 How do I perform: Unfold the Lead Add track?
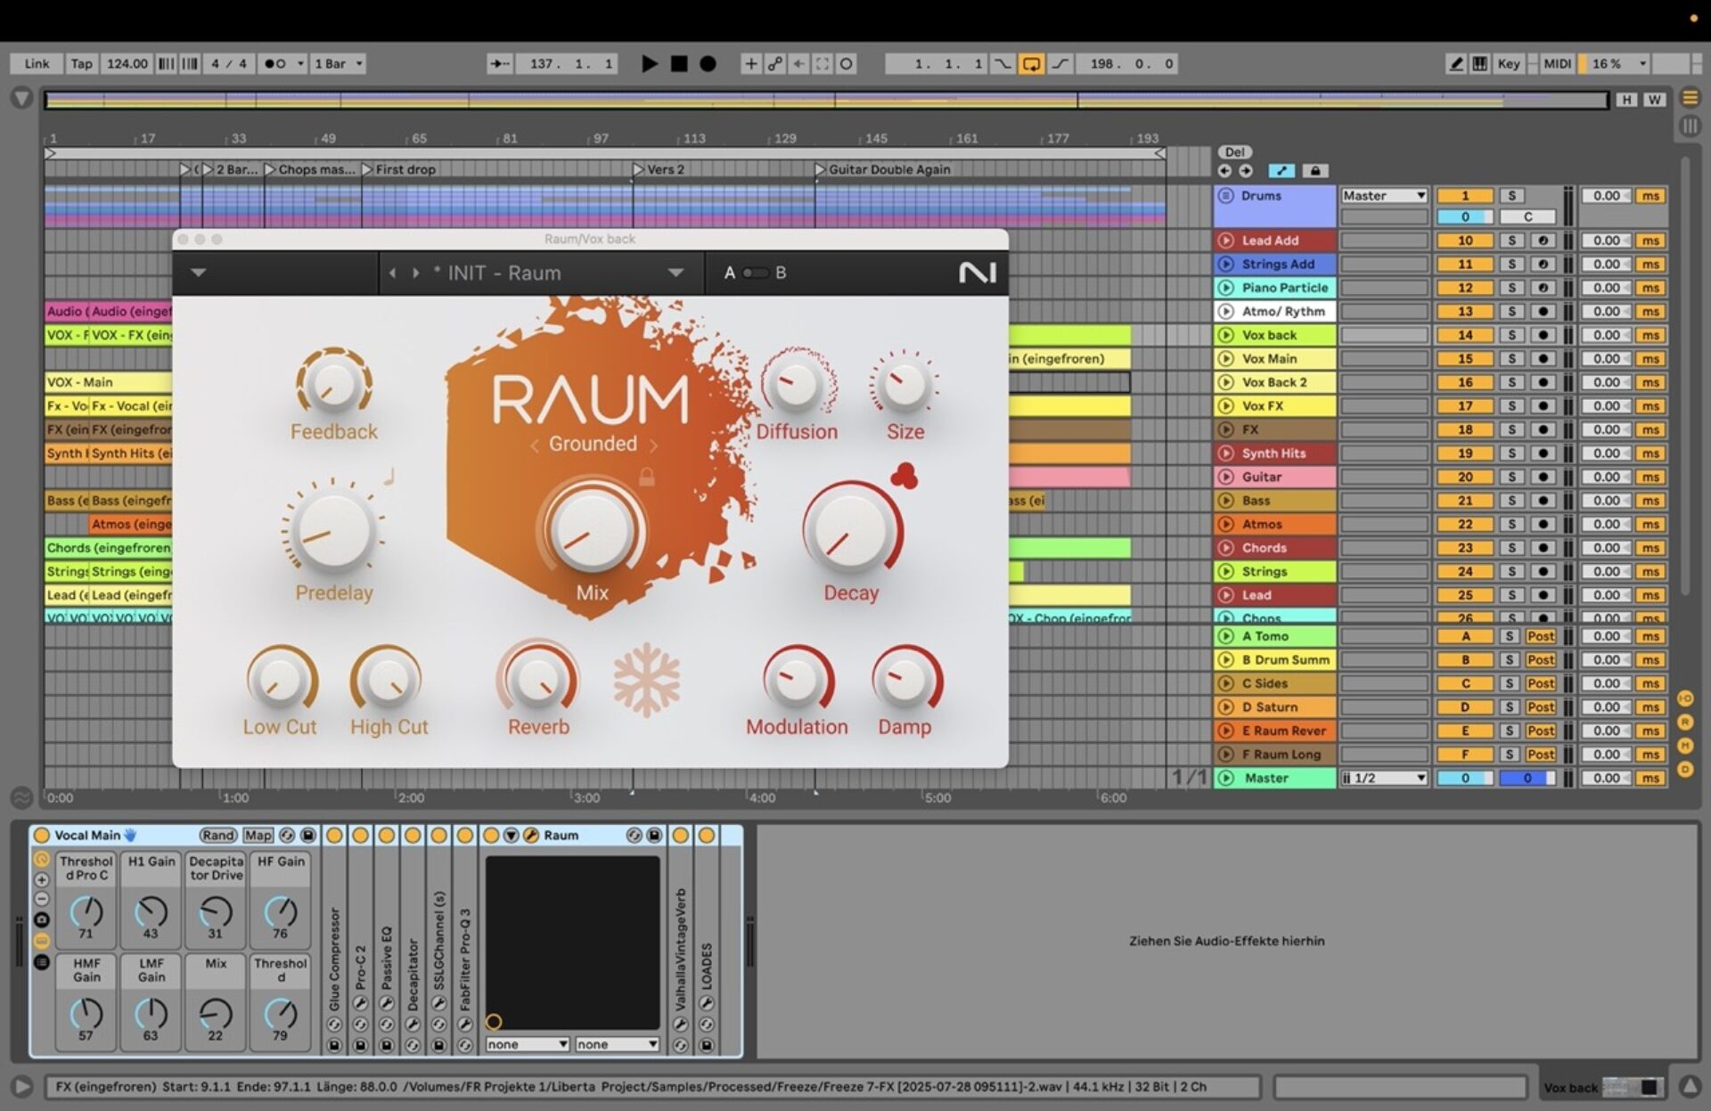coord(1225,241)
